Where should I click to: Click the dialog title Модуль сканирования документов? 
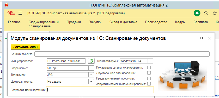click(88, 38)
